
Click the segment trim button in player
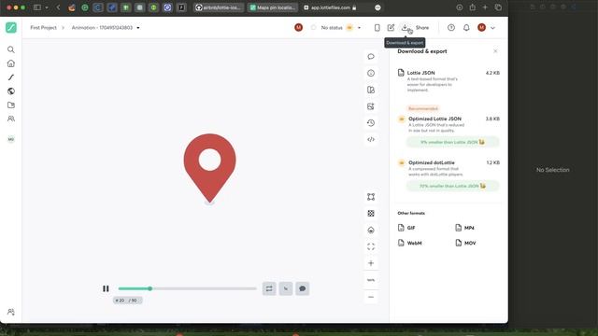(286, 288)
